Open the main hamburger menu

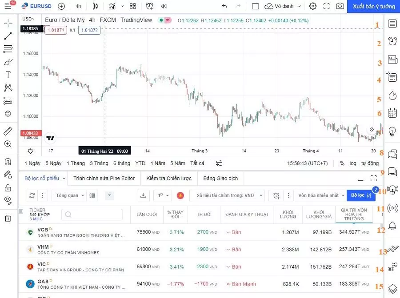[x=8, y=6]
